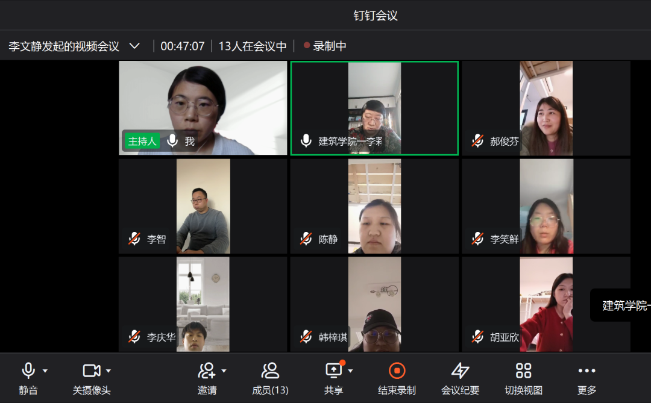Open 会议纪要 meeting notes

[460, 370]
